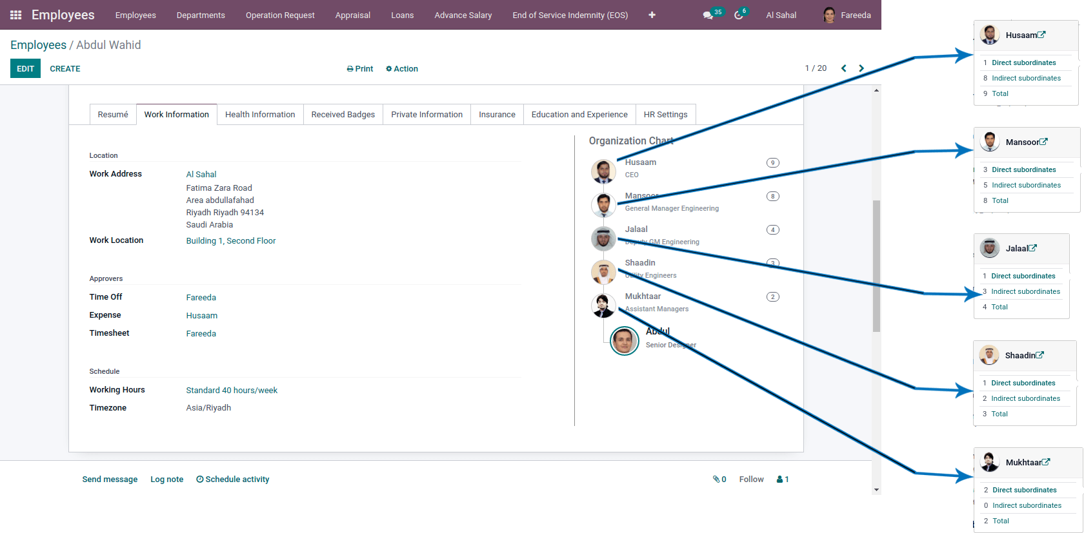Screen dimensions: 1084x533
Task: Open Husaam expense approver link
Action: tap(202, 315)
